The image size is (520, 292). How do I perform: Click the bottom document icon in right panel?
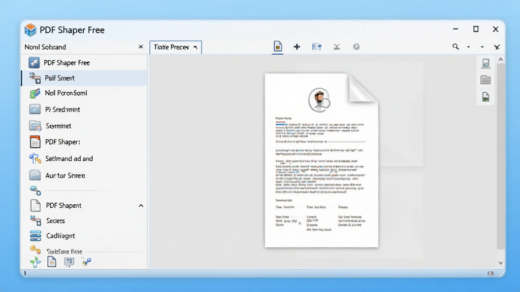coord(485,97)
